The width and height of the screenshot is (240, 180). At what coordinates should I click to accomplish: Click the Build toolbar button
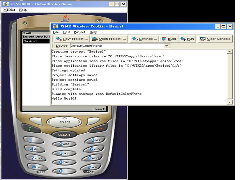[169, 39]
